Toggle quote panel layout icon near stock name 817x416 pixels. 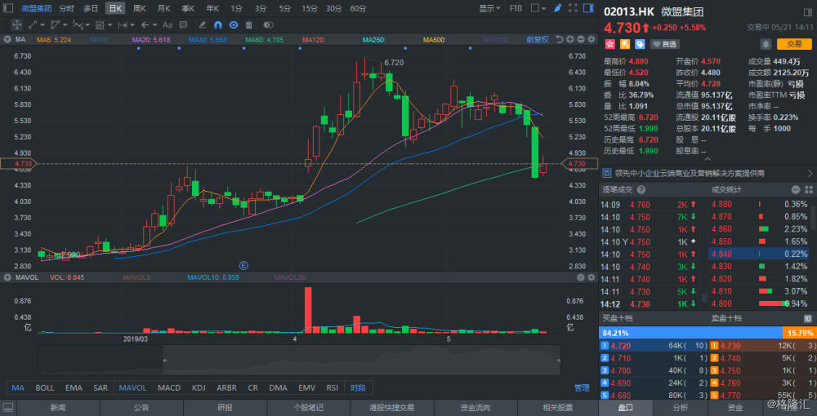tap(808, 11)
